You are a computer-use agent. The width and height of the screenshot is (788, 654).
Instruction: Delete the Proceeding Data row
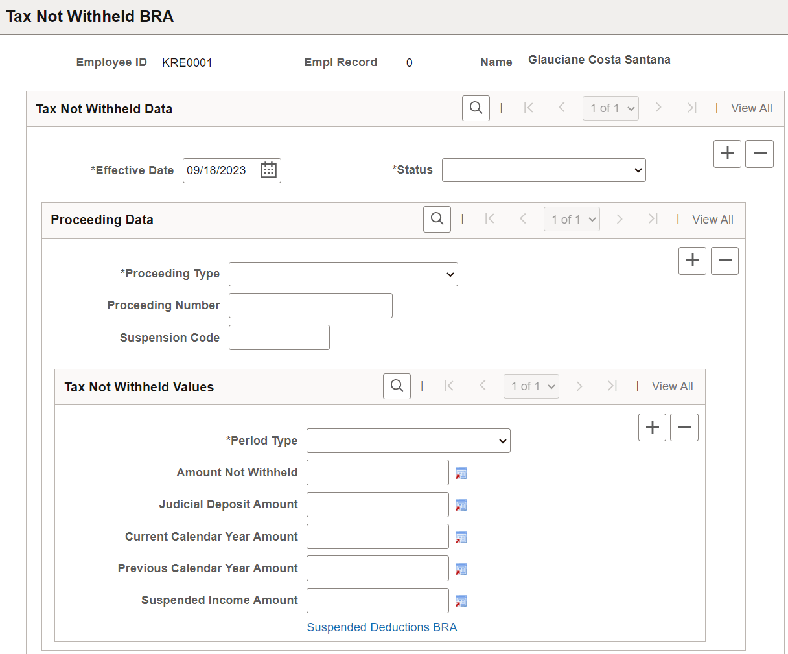coord(724,261)
